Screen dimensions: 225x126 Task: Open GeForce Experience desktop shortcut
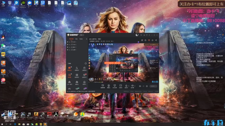pyautogui.click(x=23, y=4)
